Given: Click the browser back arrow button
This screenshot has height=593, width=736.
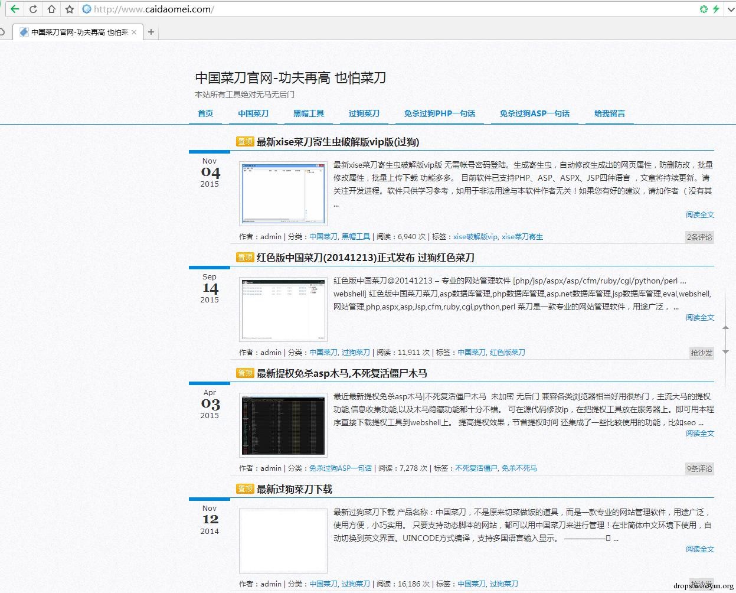Looking at the screenshot, I should (x=15, y=9).
